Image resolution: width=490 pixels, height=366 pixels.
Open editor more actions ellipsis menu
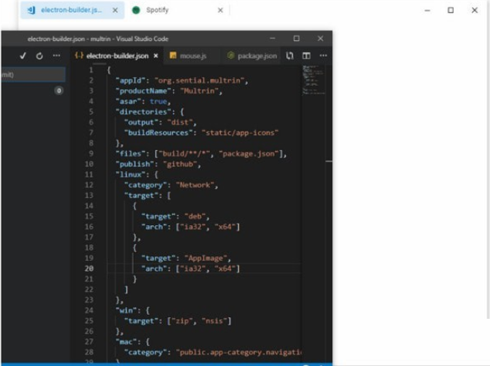[323, 56]
